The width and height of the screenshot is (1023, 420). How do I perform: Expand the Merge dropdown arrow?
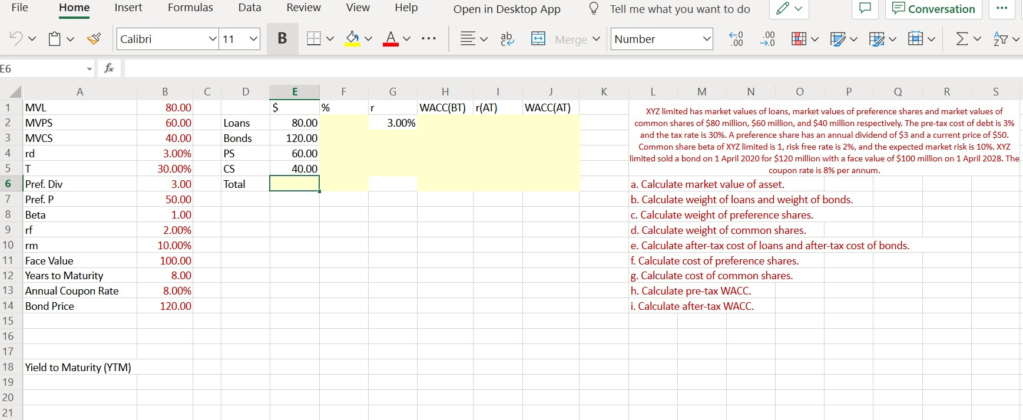(596, 39)
